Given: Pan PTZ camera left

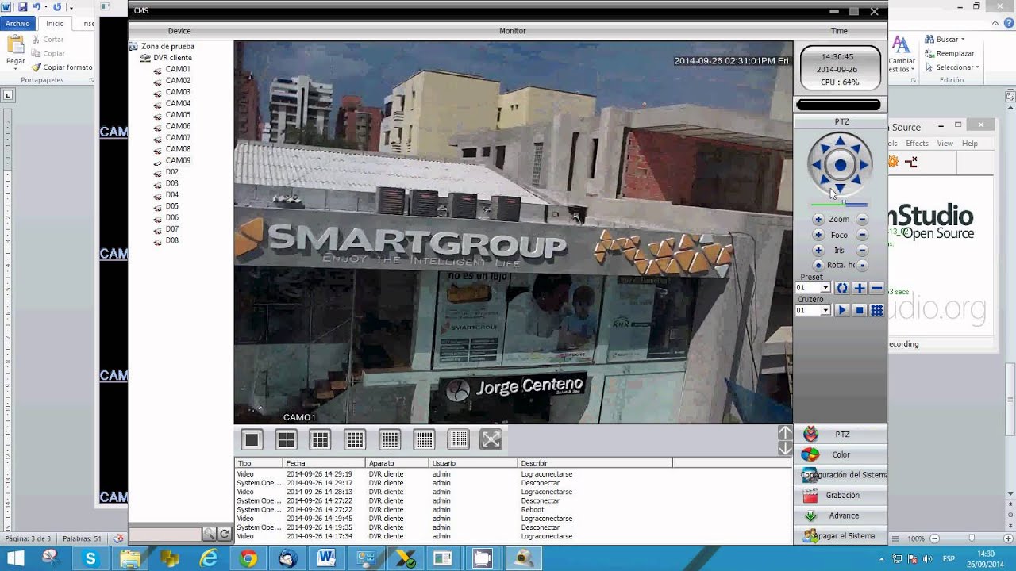Looking at the screenshot, I should click(x=816, y=165).
